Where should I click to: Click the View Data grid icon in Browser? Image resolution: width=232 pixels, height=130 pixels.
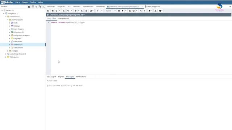33,6
